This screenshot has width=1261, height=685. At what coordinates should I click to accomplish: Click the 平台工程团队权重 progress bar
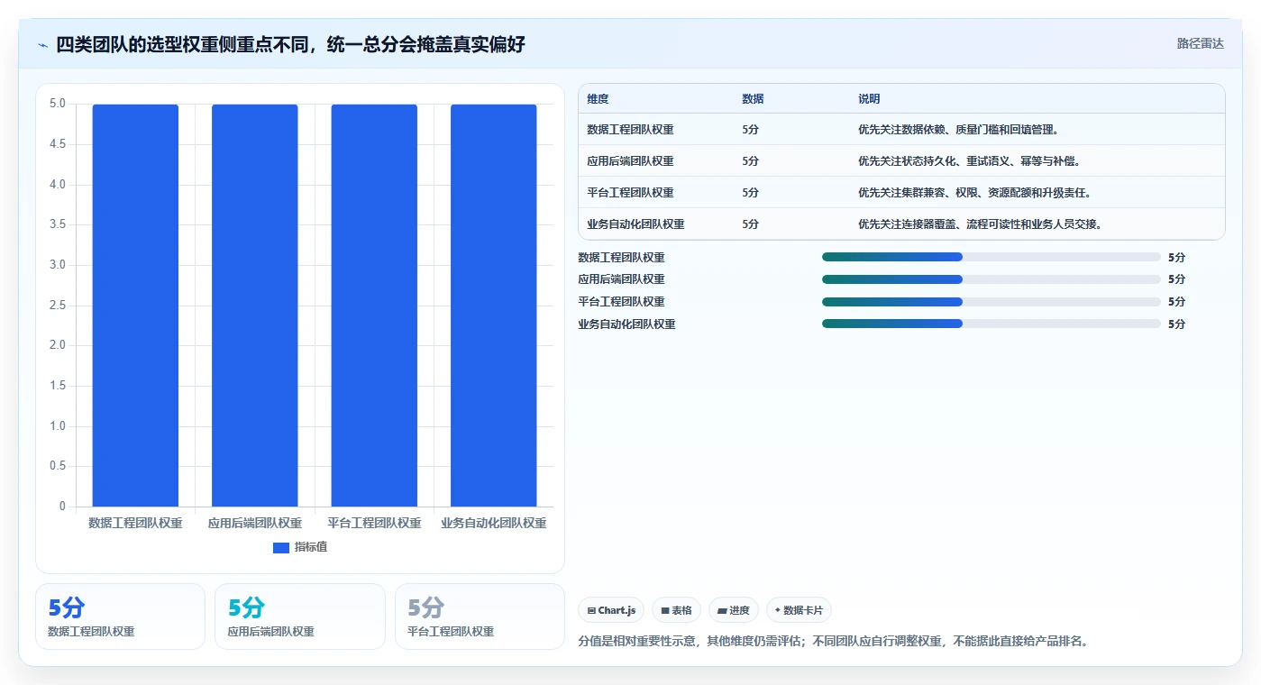(991, 301)
